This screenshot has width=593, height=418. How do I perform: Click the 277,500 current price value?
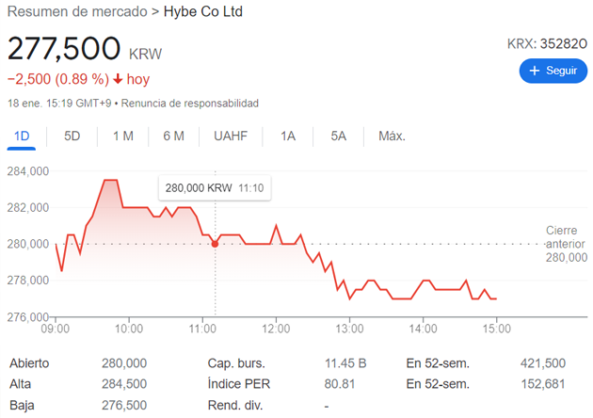click(x=64, y=48)
